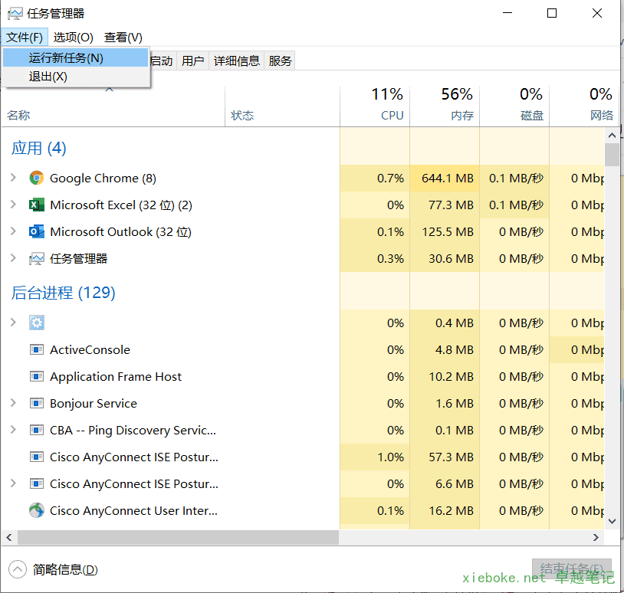Expand the Microsoft Excel process group

click(x=13, y=205)
